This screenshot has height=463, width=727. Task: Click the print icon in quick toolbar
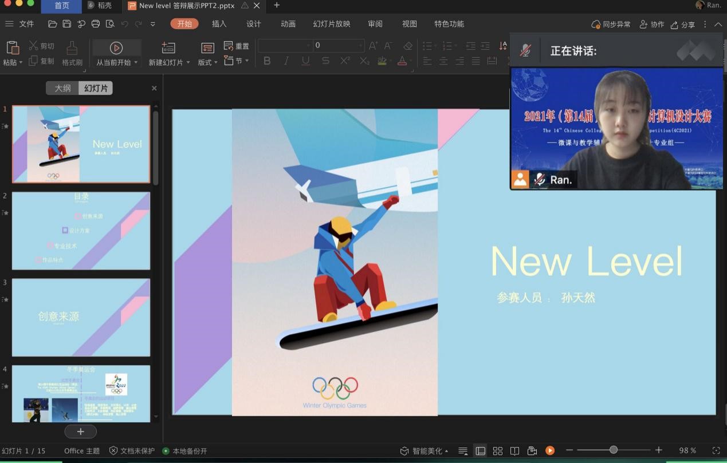[96, 24]
